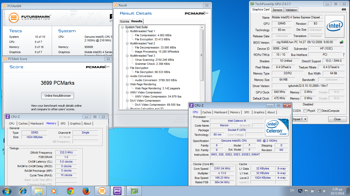Open the CPU tab in the left CPU-Z window
Screen dimensions: 350x196
12,124
